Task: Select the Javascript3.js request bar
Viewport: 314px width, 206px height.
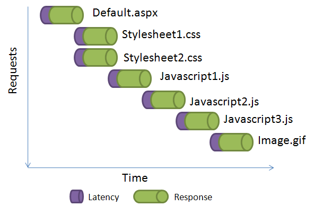Action: (x=197, y=121)
